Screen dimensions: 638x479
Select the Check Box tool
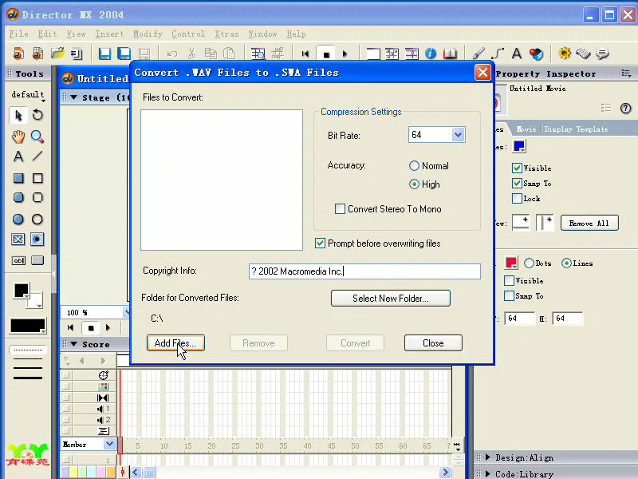(x=18, y=239)
